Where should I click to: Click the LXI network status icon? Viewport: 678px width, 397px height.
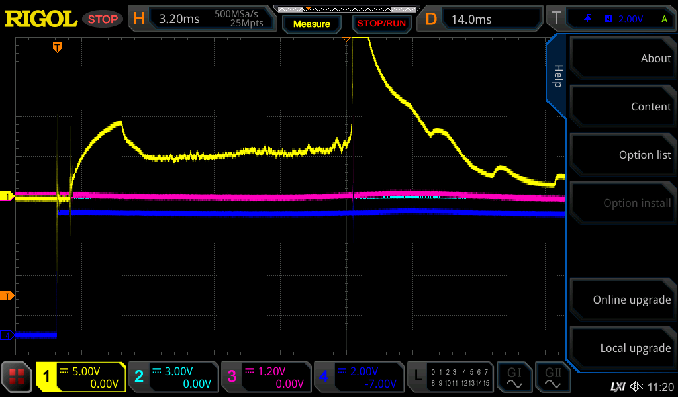coord(617,386)
